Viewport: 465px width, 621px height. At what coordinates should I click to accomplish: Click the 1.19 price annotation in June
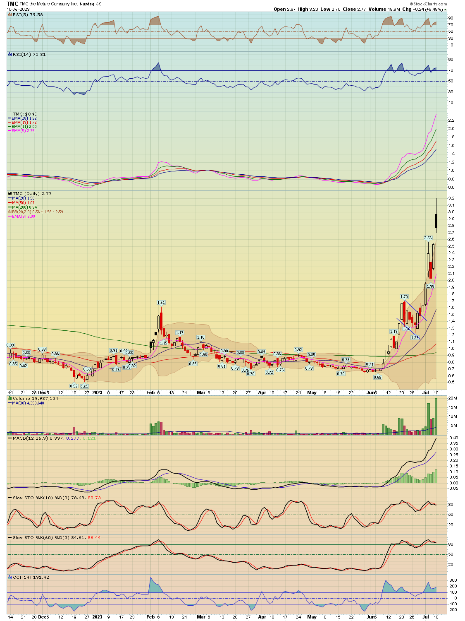pyautogui.click(x=394, y=332)
